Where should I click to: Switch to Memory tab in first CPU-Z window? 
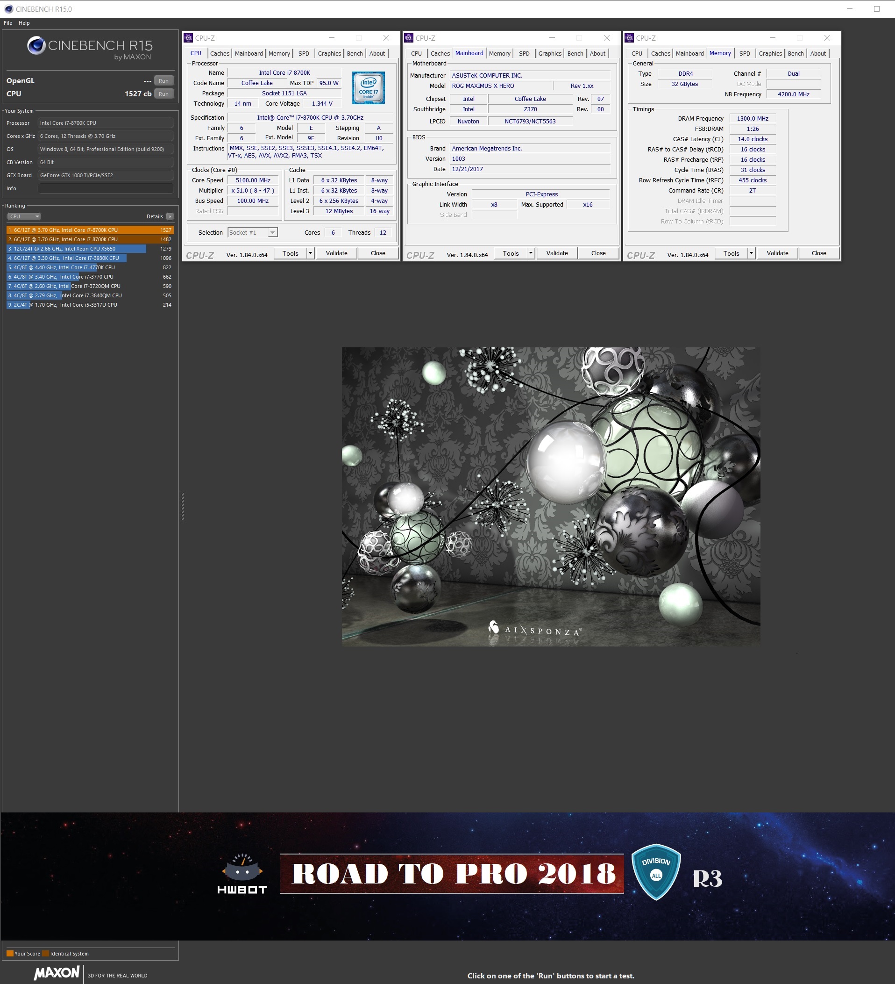(279, 54)
